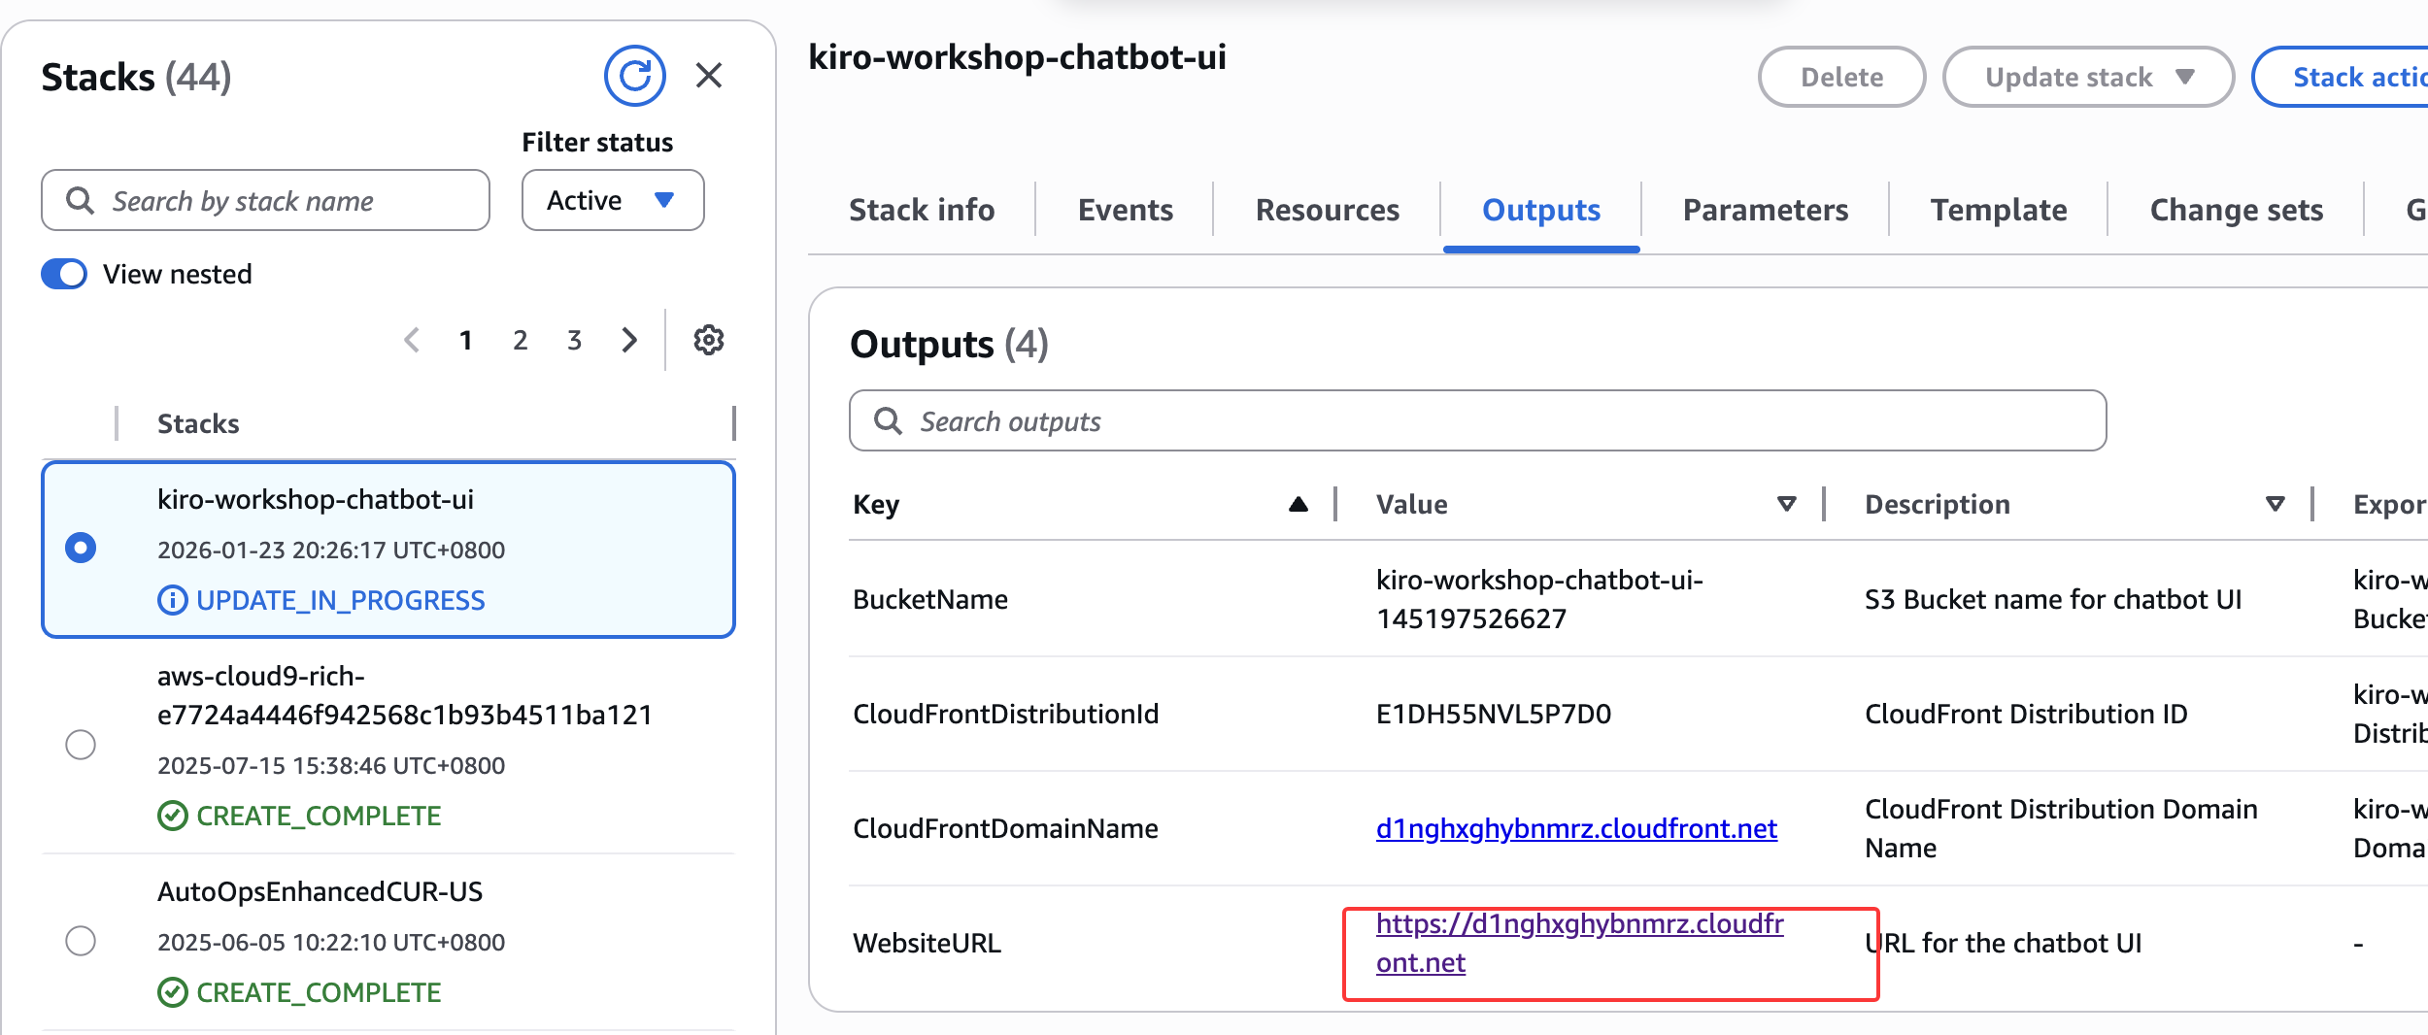Screen dimensions: 2428x1035
Task: Sort outputs by Key column arrow
Action: coord(1298,504)
